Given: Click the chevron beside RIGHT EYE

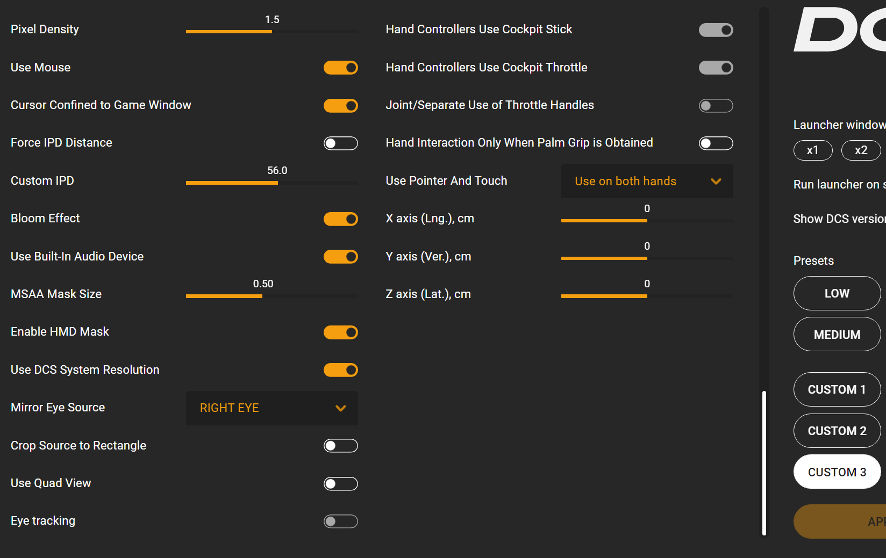Looking at the screenshot, I should click(340, 408).
